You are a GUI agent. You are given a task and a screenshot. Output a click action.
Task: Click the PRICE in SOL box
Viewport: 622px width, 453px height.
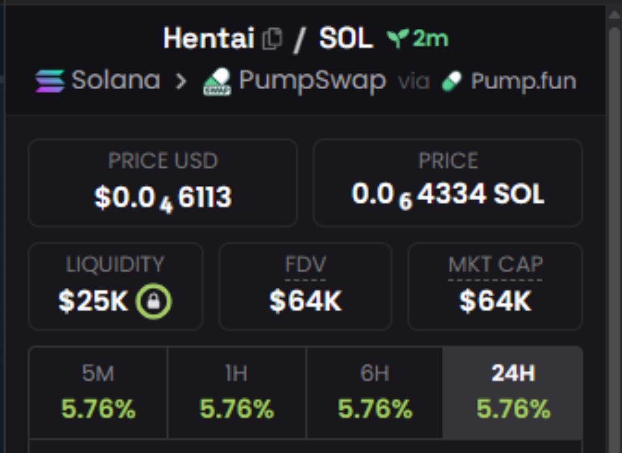448,182
